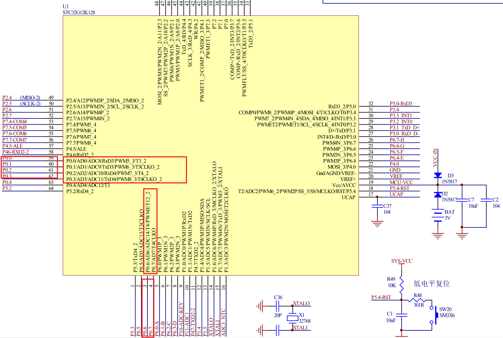Click net label P3.0 RxD D-
The height and width of the screenshot is (338, 503).
(404, 134)
